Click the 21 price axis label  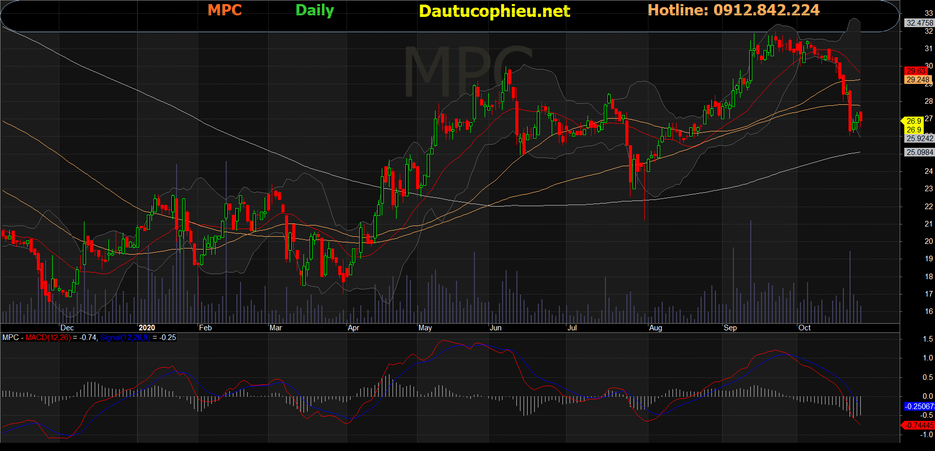click(929, 224)
